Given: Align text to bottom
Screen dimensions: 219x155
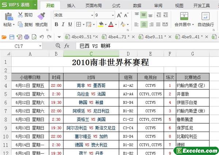Looking at the screenshot, I should [150, 15].
